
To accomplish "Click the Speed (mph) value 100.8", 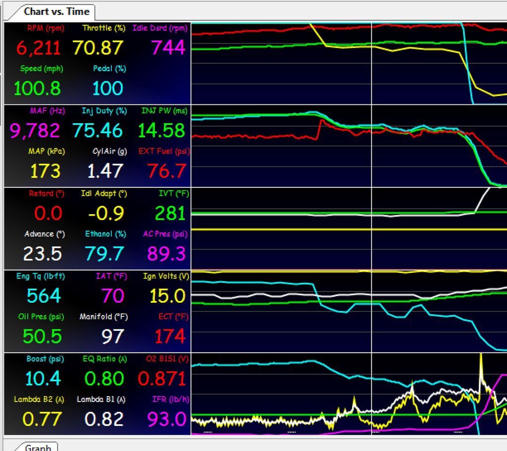I will tap(37, 89).
